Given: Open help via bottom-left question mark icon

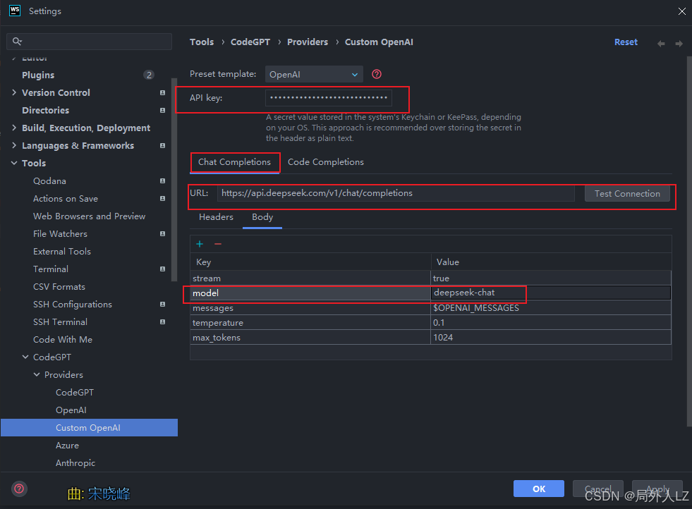Looking at the screenshot, I should [x=19, y=489].
